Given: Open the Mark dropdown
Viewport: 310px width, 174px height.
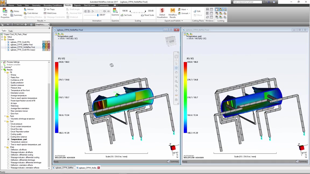Looking at the screenshot, I should point(183,9).
